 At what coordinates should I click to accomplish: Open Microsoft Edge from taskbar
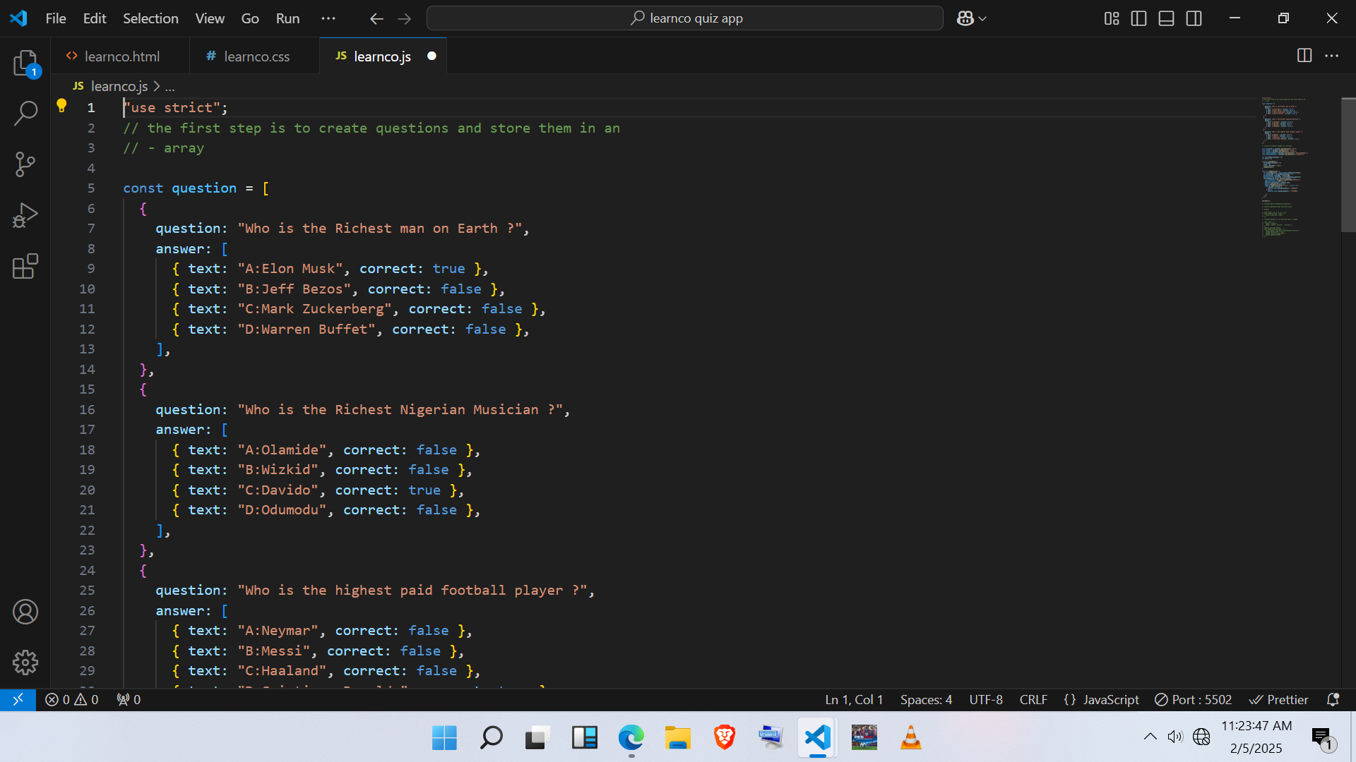(631, 738)
